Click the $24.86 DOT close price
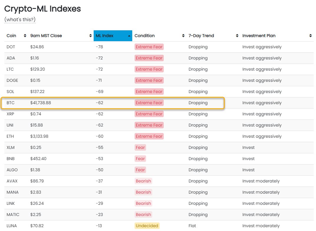The image size is (316, 231). click(x=37, y=47)
